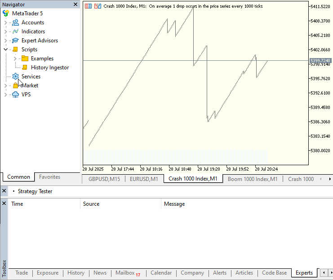Screen dimensions: 333x280
Task: Click the red Depth of Market chart icon
Action: [88, 6]
